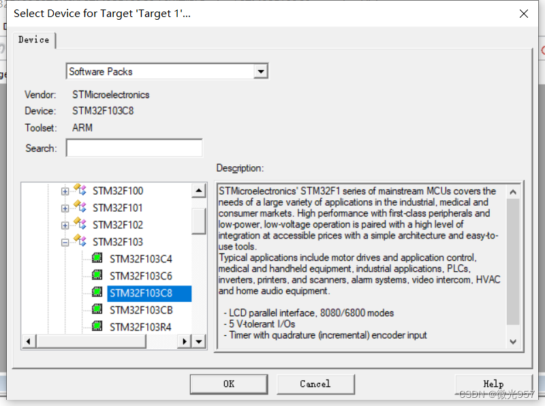
Task: Click the Toolset value ARM
Action: click(x=82, y=128)
